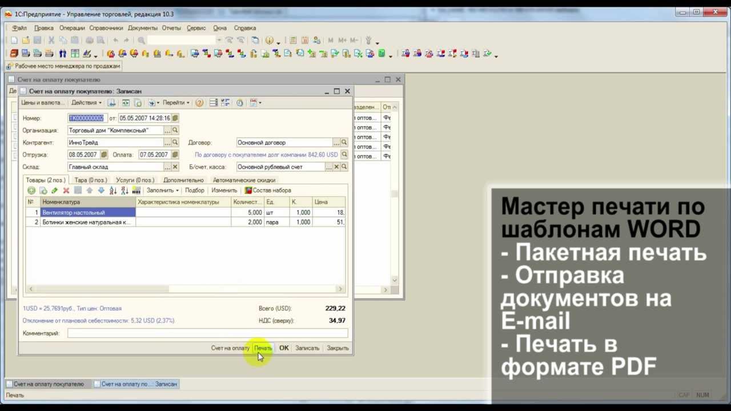
Task: Click the calendar icon next to document date
Action: (x=175, y=118)
